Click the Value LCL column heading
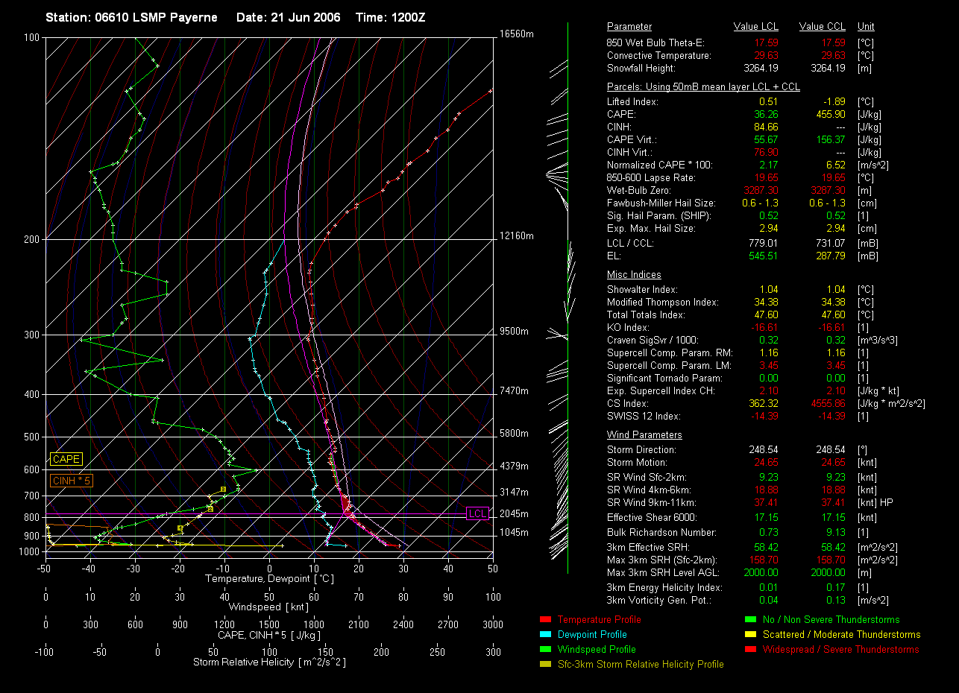This screenshot has width=959, height=693. tap(756, 27)
